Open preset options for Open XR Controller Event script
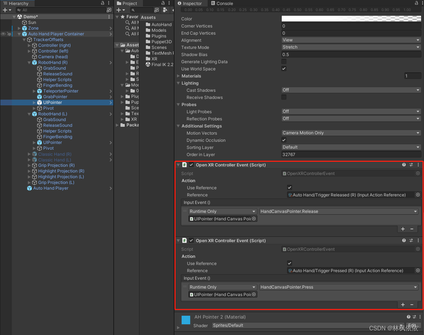Image resolution: width=424 pixels, height=335 pixels. point(411,165)
